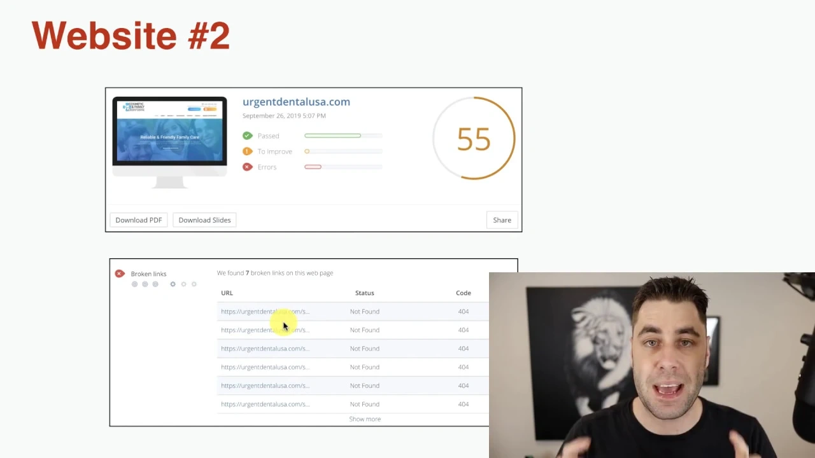Click the 'September 26, 2019 5:07 PM' date

284,116
